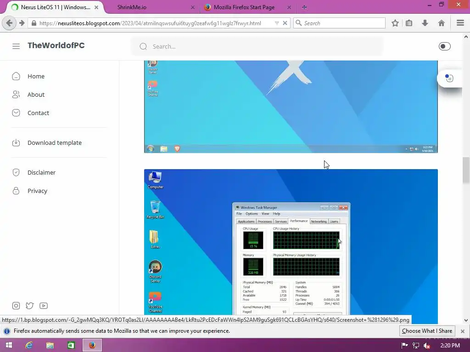Open the Contact sidebar link
470x352 pixels.
coord(38,113)
